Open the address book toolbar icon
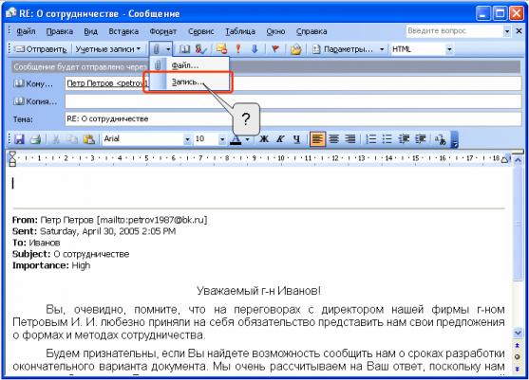The image size is (529, 380). 184,49
